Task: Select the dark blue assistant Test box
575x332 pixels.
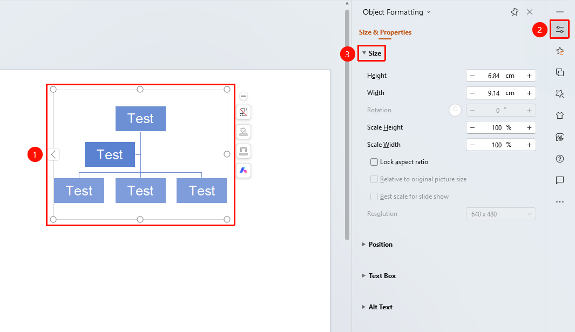Action: 110,154
